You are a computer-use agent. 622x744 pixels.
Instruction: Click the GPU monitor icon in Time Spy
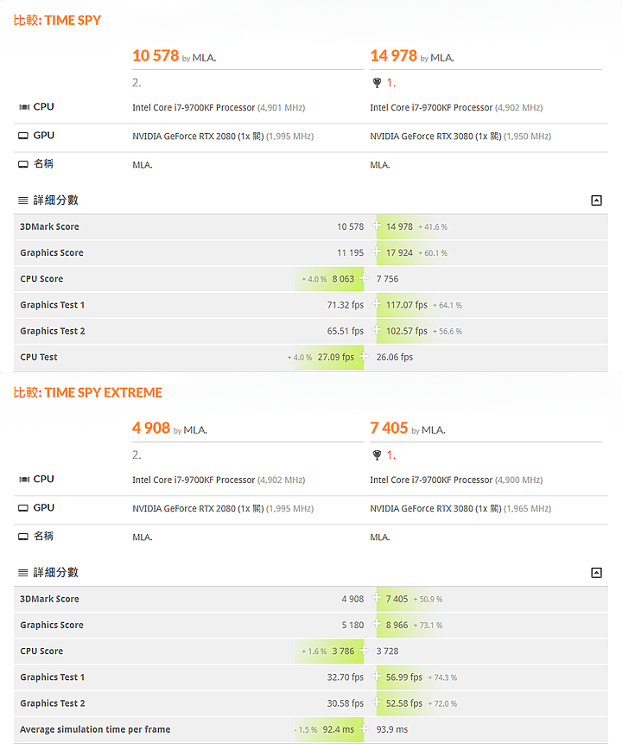click(23, 136)
